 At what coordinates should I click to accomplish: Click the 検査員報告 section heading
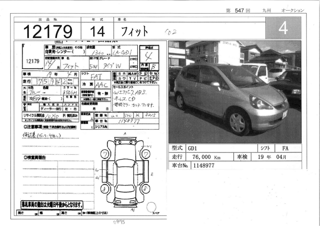tap(35, 158)
